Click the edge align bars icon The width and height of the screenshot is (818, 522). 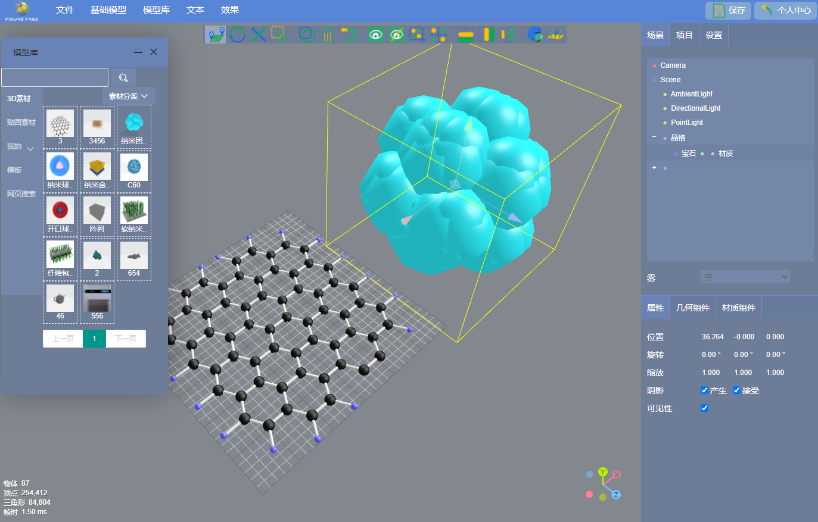pyautogui.click(x=507, y=35)
